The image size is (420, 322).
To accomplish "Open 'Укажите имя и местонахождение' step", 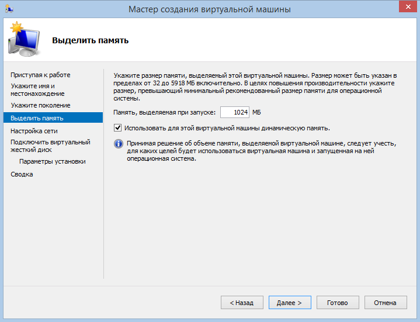I will tap(37, 89).
